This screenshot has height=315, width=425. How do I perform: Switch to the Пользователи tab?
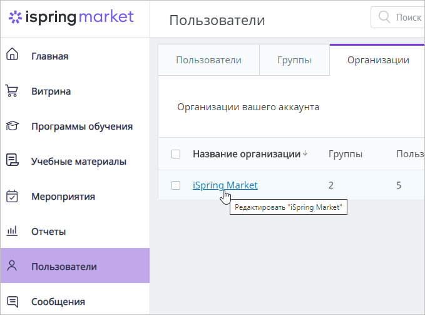click(x=208, y=60)
